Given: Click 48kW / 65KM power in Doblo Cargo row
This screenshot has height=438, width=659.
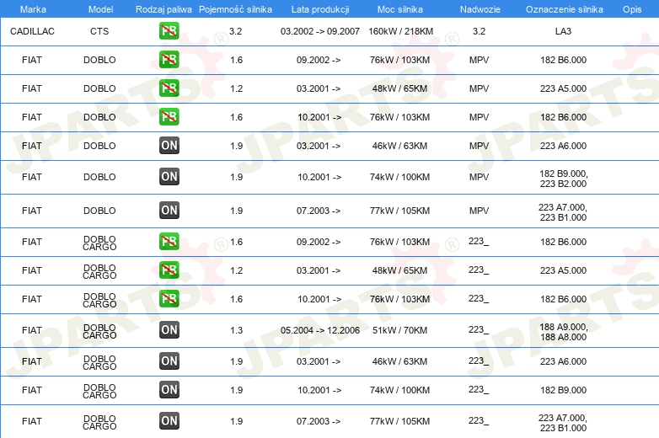Looking at the screenshot, I should tap(399, 270).
